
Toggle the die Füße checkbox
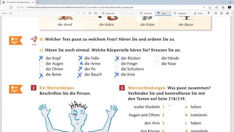pyautogui.click(x=80, y=58)
